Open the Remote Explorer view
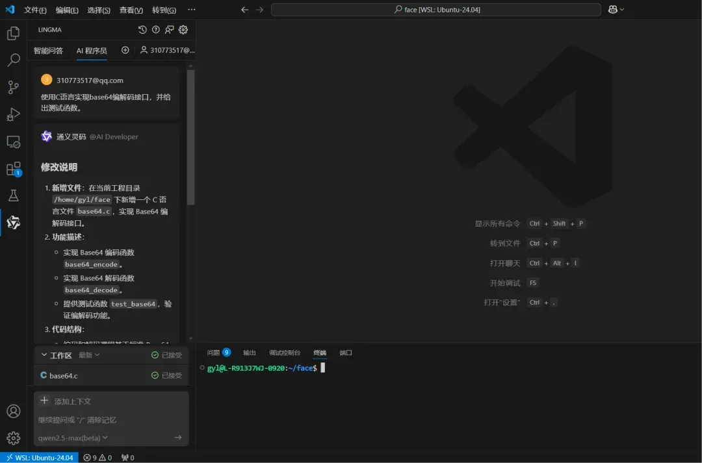 pos(14,142)
